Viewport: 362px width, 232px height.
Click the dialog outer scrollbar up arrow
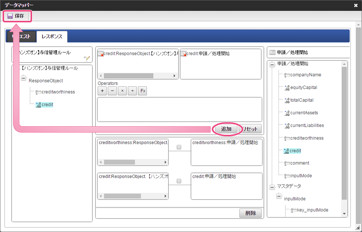[358, 25]
